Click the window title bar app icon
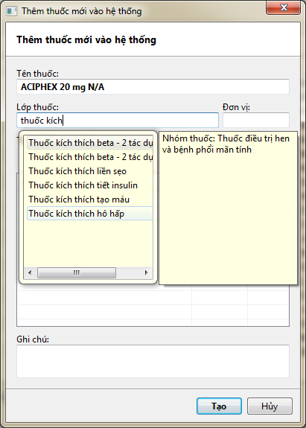This screenshot has height=428, width=306. (x=11, y=11)
